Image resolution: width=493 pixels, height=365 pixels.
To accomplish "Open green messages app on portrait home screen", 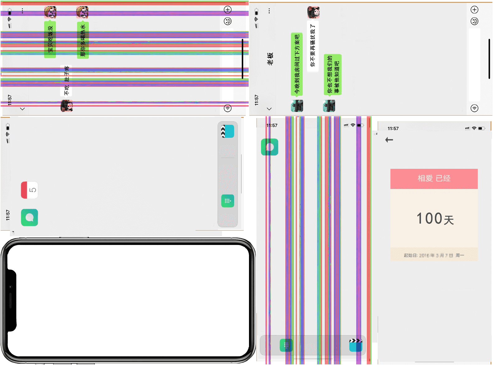I will click(x=270, y=147).
